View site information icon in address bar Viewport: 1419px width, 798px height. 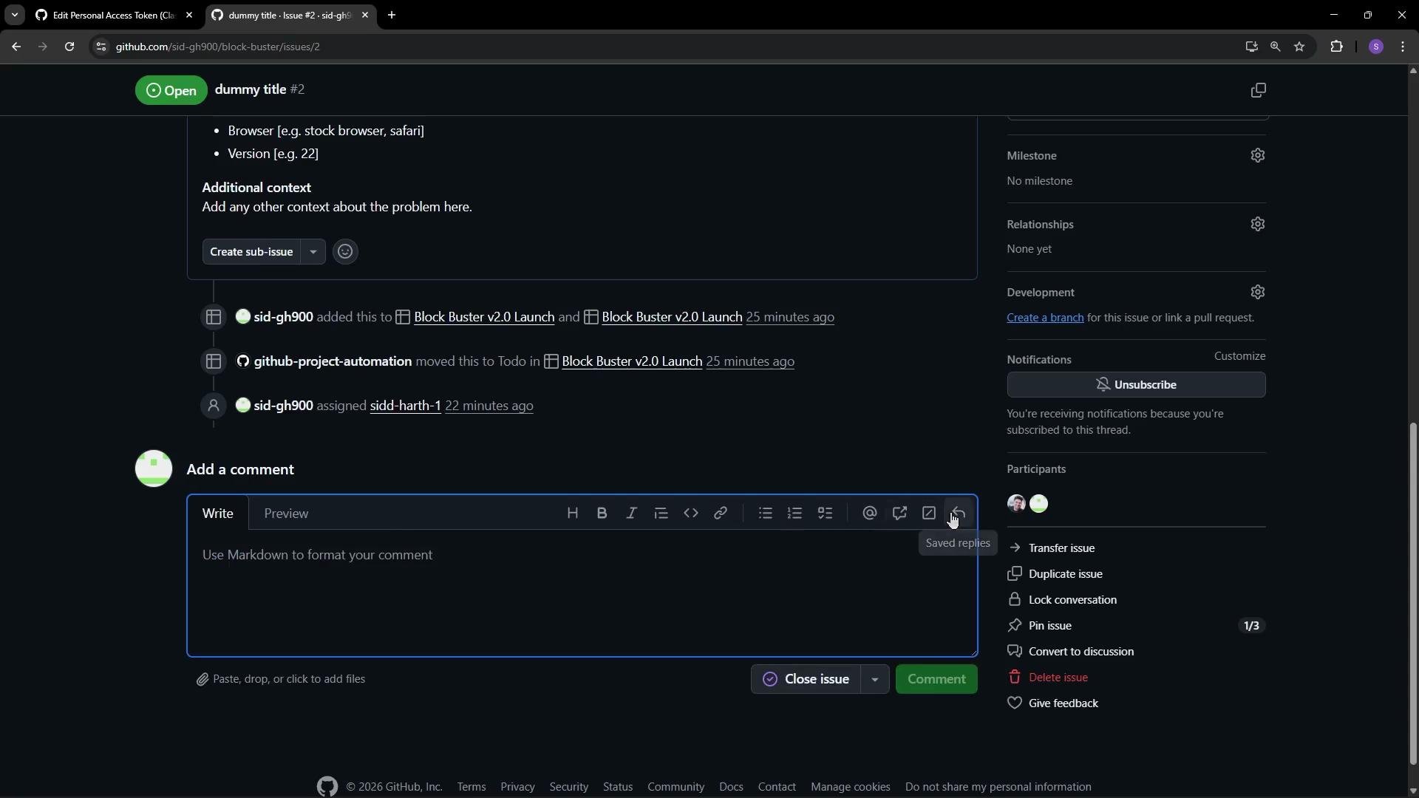tap(101, 47)
